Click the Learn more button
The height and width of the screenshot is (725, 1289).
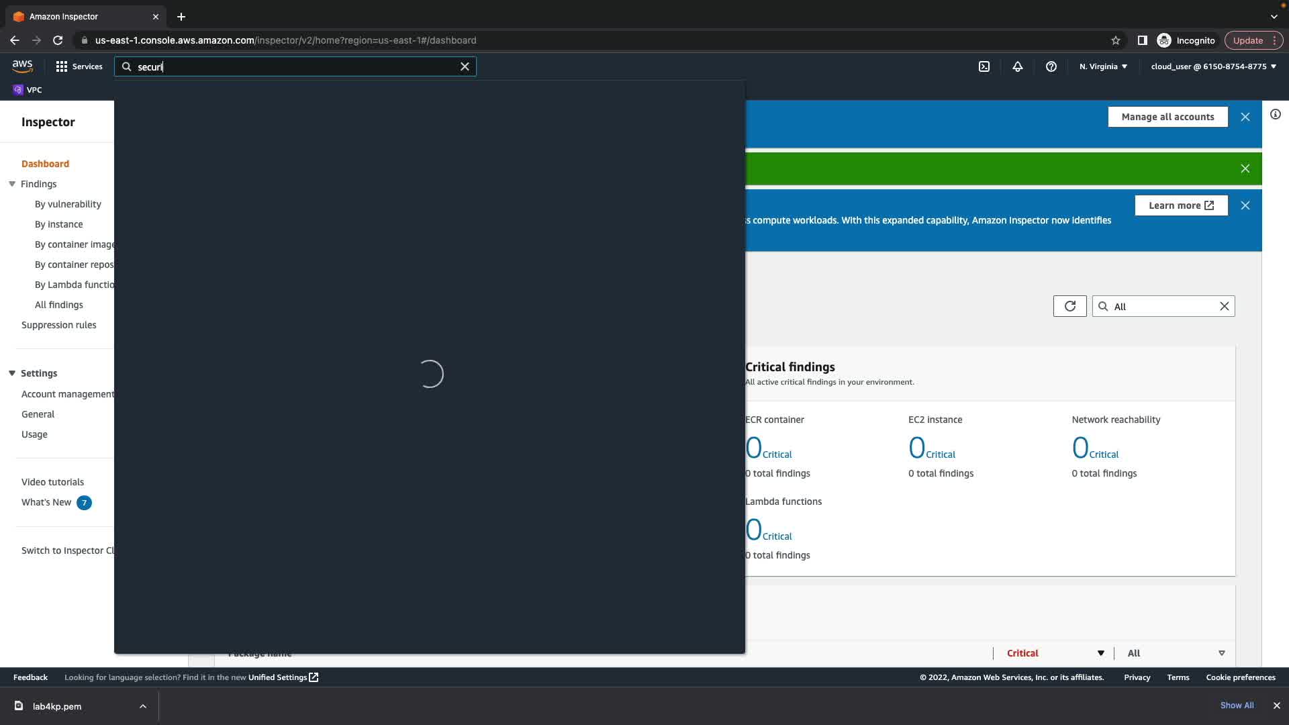tap(1181, 205)
